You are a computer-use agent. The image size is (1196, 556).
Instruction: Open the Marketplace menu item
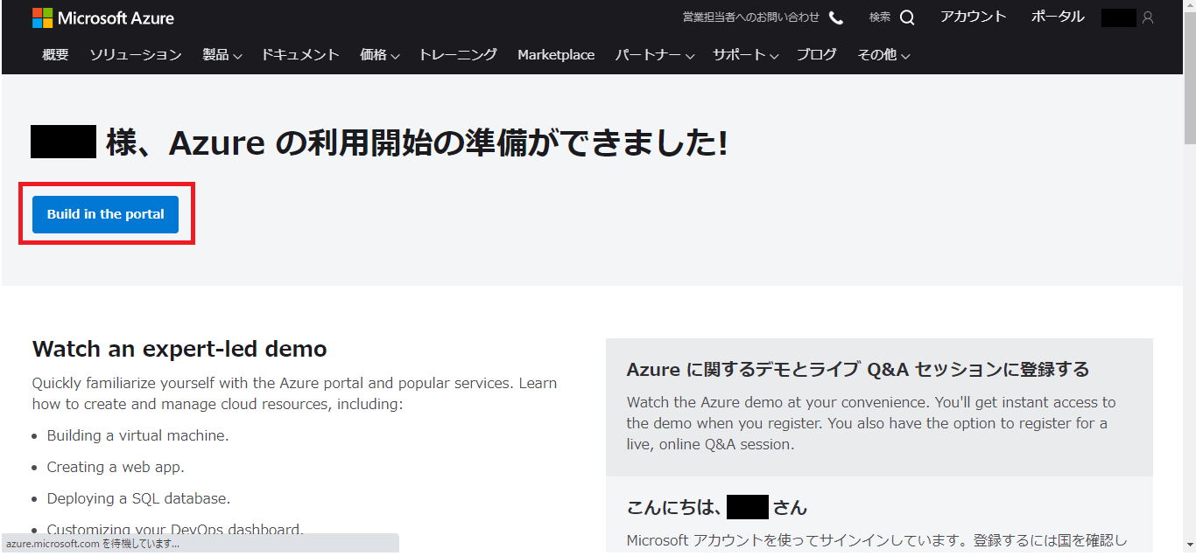coord(556,54)
